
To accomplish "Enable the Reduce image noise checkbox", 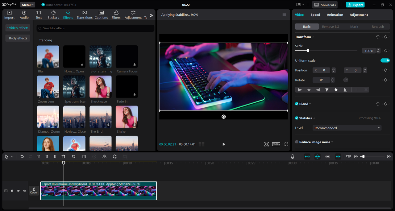I will click(x=297, y=142).
